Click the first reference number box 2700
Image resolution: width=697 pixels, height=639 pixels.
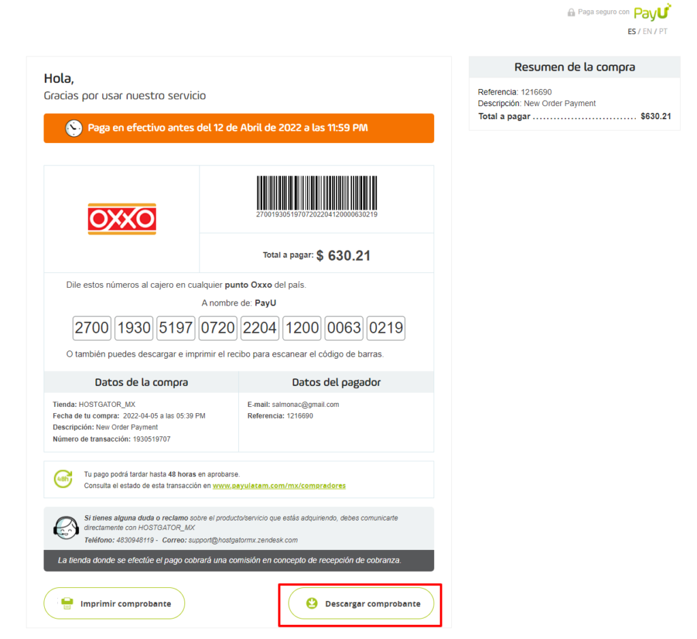point(92,328)
